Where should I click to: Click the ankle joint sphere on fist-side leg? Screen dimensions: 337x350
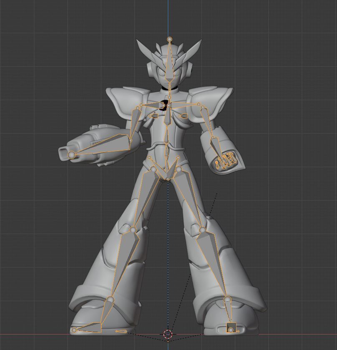[227, 299]
